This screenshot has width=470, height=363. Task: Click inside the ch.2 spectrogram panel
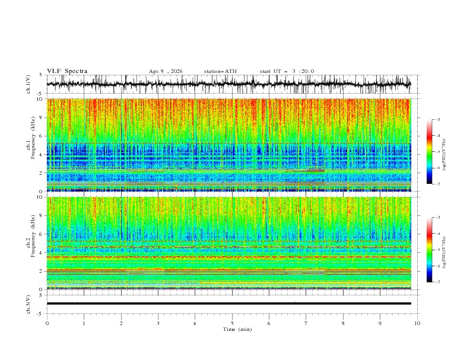pos(228,243)
